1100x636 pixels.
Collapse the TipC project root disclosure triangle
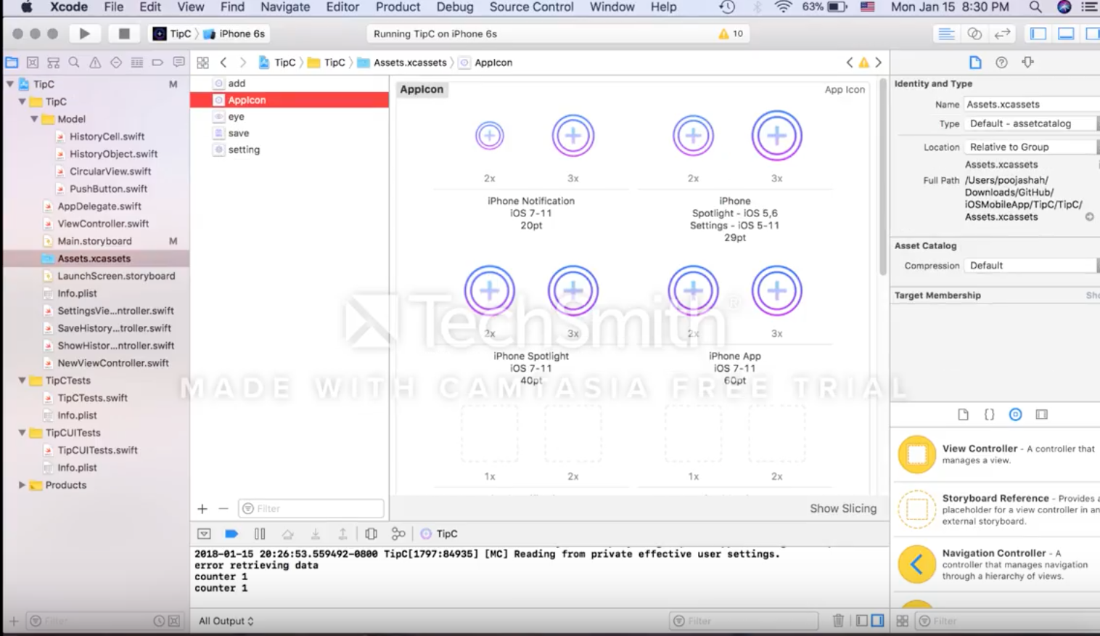pos(10,84)
